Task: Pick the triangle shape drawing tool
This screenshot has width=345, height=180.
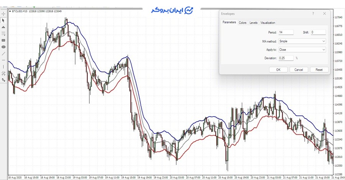Action: pyautogui.click(x=3, y=27)
